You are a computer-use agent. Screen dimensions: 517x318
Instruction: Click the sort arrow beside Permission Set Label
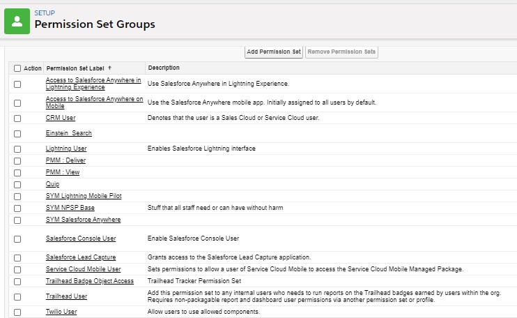tap(110, 68)
